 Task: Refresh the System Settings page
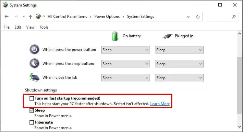198,17
